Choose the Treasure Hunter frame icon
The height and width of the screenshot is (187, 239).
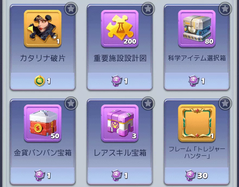pyautogui.click(x=197, y=123)
